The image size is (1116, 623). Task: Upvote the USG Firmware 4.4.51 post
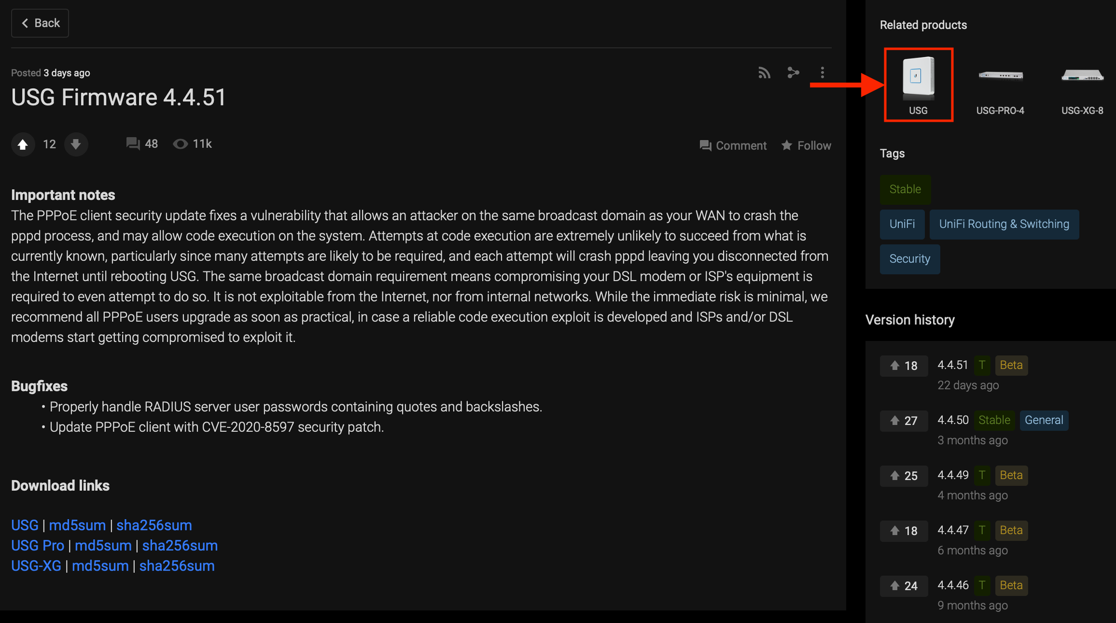point(23,145)
